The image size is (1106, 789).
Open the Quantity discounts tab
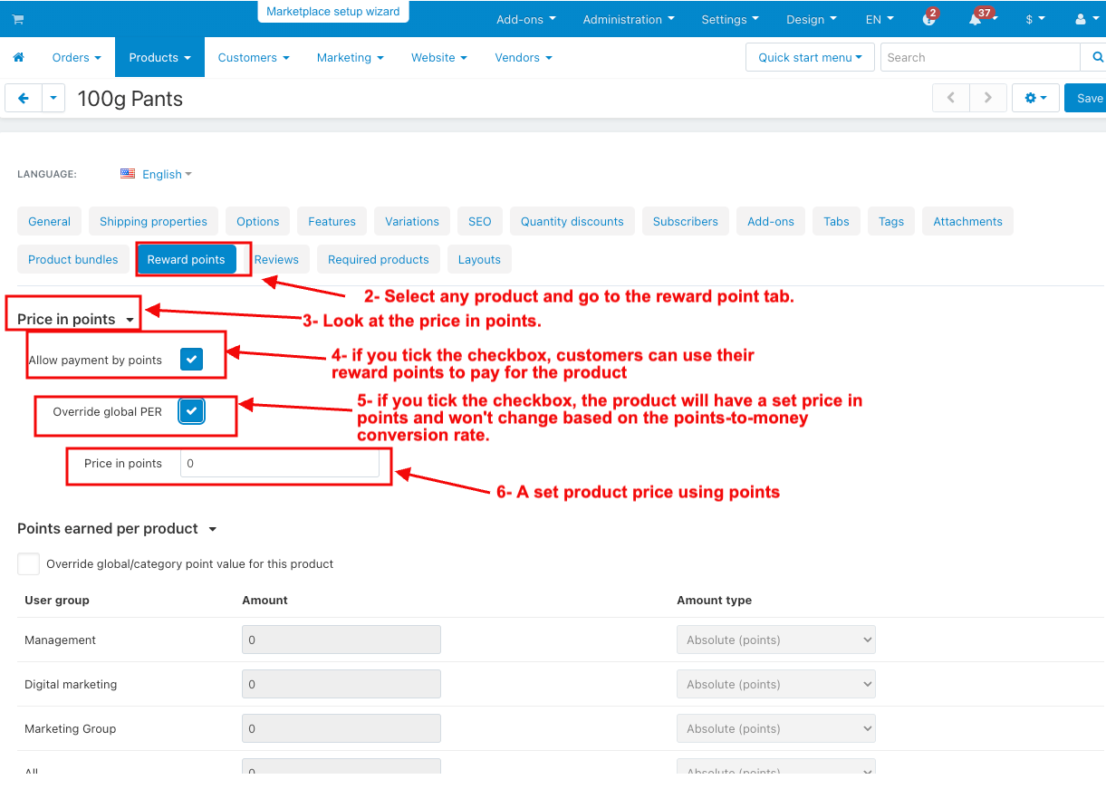tap(572, 221)
